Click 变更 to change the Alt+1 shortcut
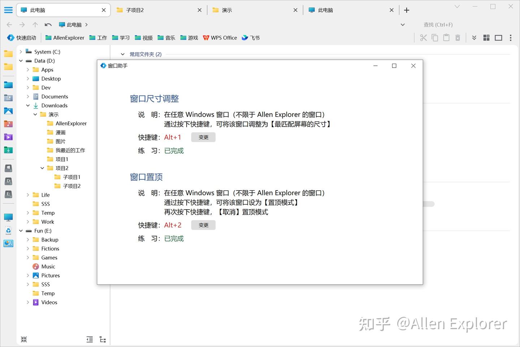Viewport: 520px width, 347px height. click(203, 137)
